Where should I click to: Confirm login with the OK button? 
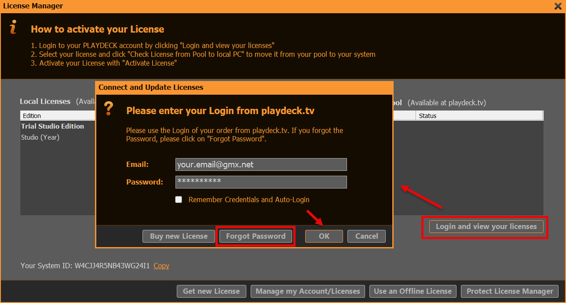coord(324,236)
